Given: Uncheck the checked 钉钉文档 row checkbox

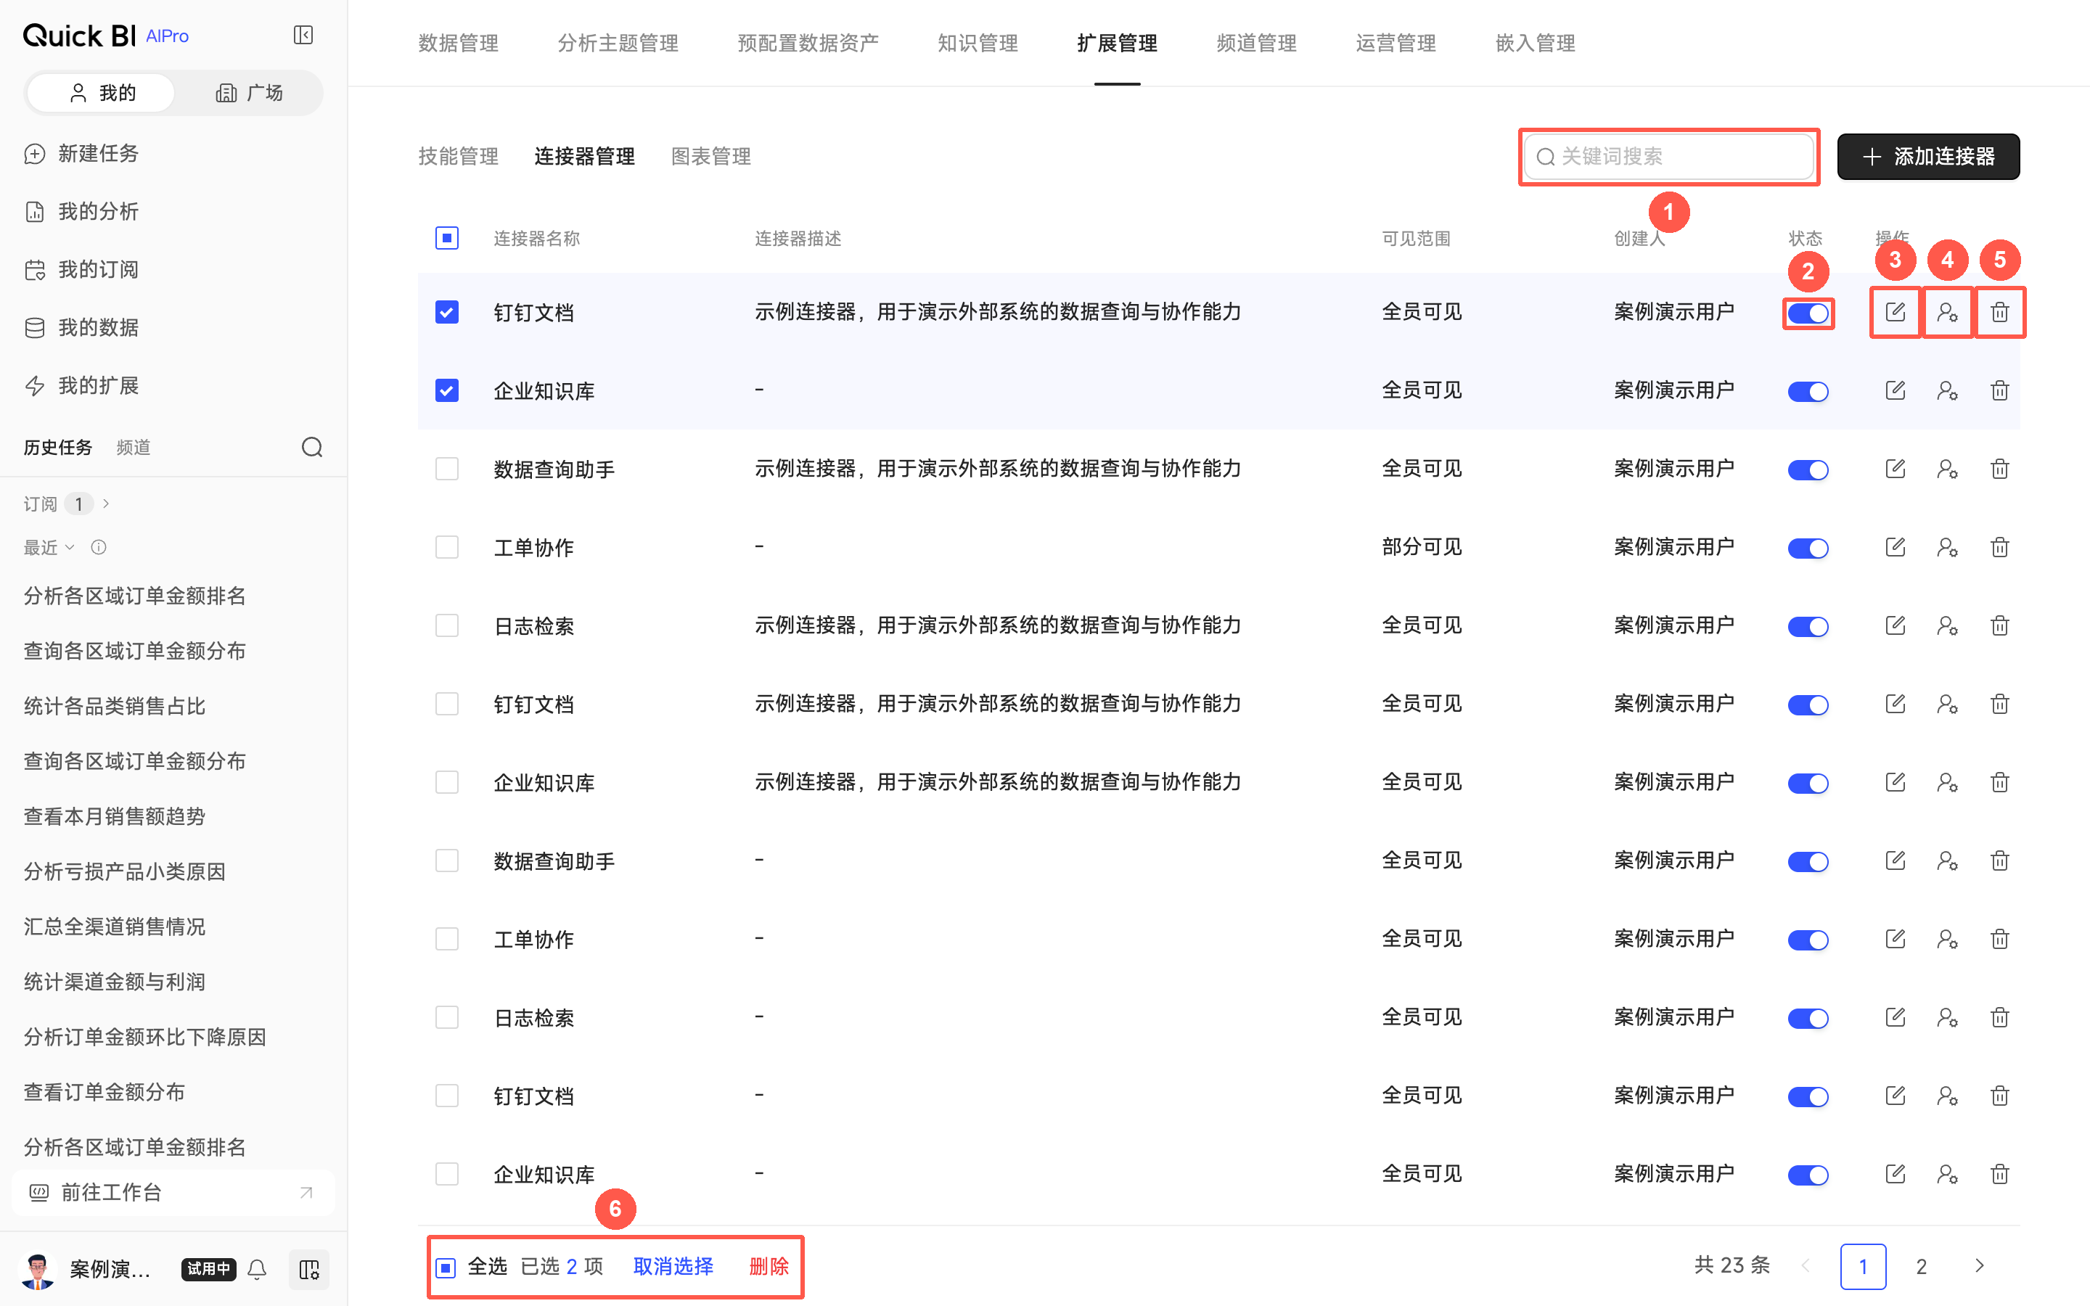Looking at the screenshot, I should click(x=446, y=312).
